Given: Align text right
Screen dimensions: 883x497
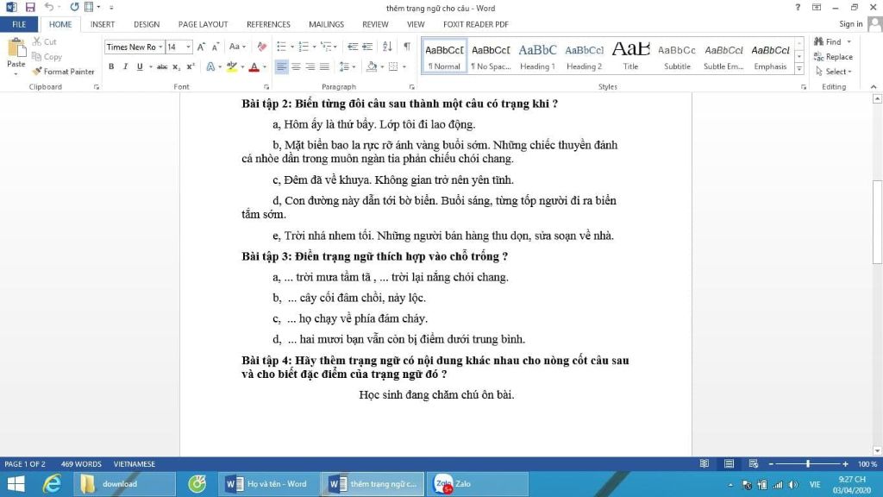Looking at the screenshot, I should (x=310, y=66).
